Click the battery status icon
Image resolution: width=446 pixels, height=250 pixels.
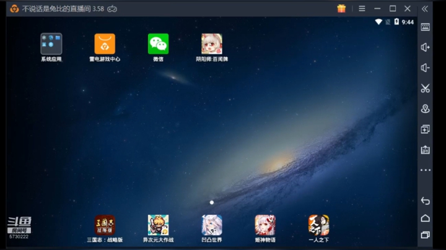pos(396,22)
